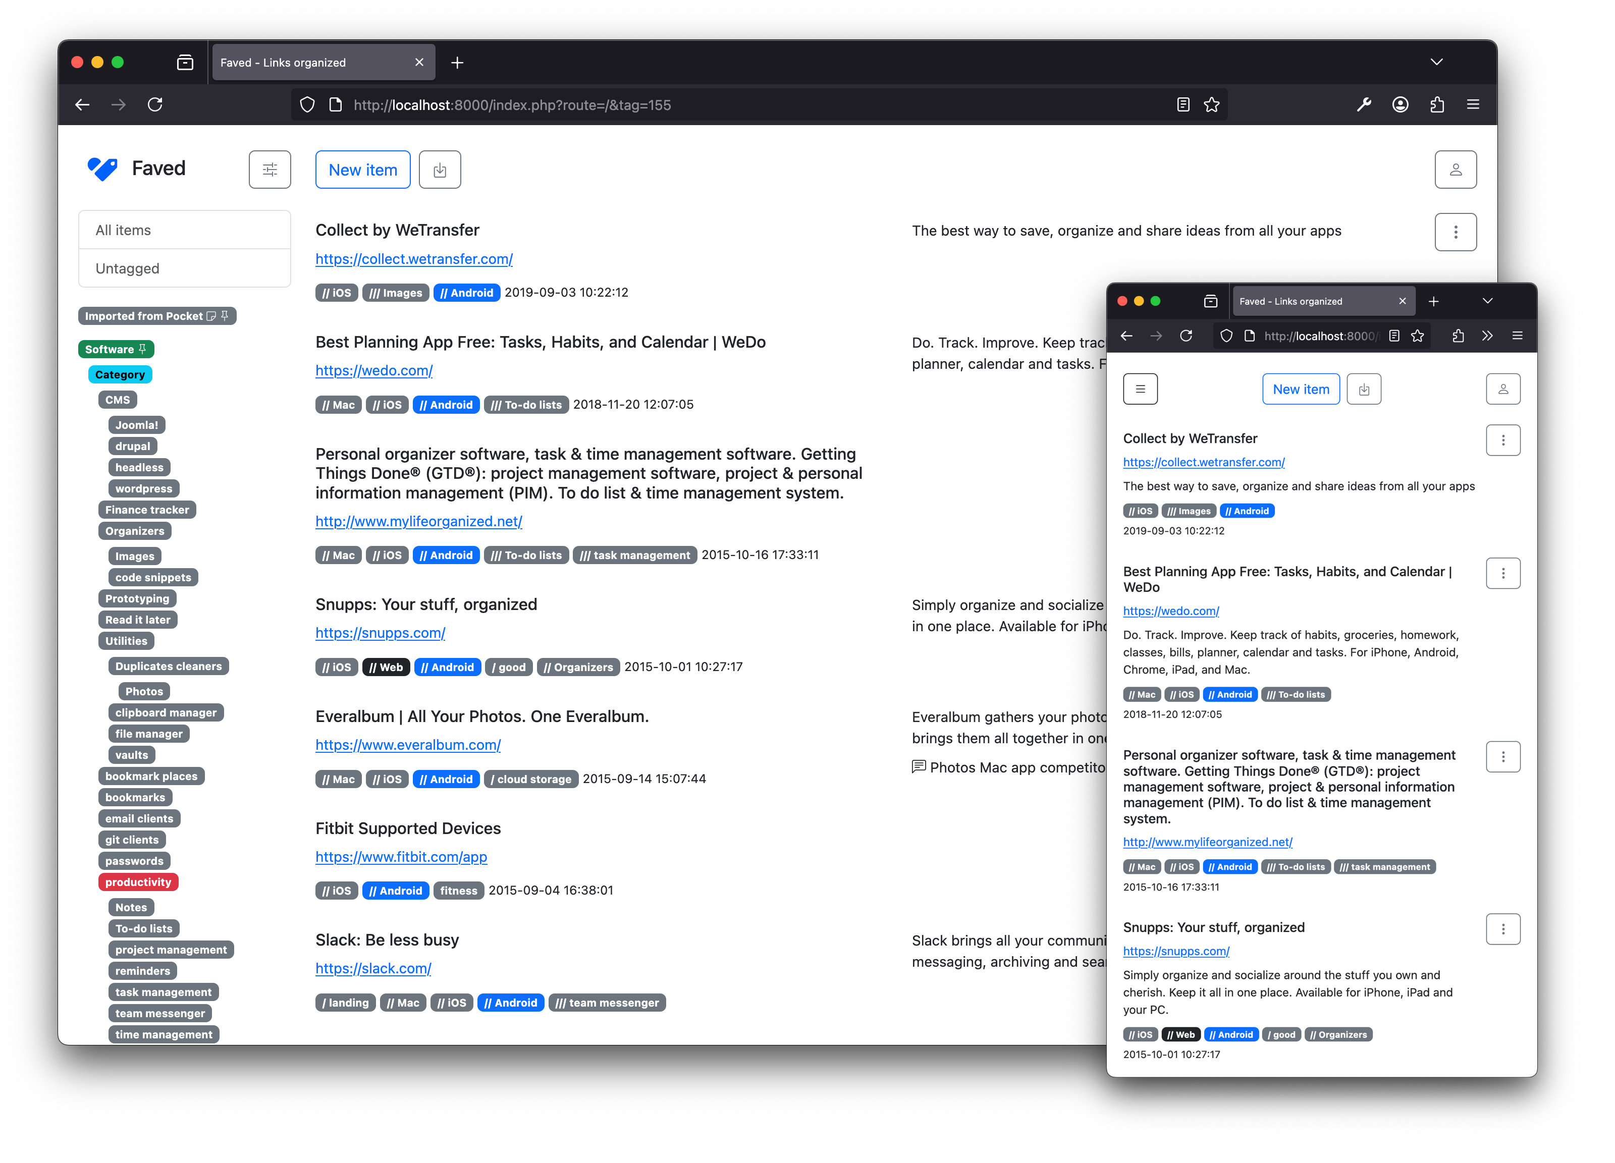This screenshot has width=1615, height=1163.
Task: Click the cloud storage tag on Everalbum item
Action: click(530, 780)
